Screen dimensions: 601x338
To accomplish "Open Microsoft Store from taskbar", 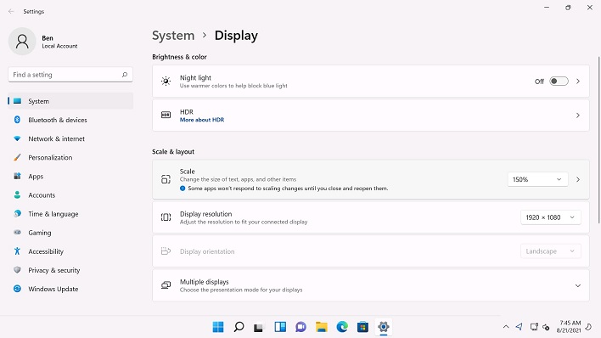I will [x=363, y=327].
